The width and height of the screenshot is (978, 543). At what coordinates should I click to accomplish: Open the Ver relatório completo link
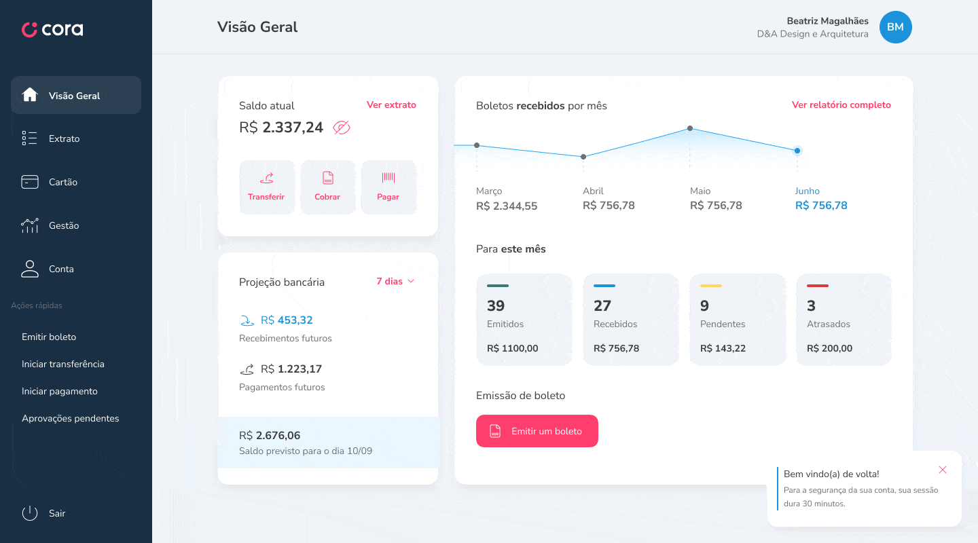coord(841,105)
